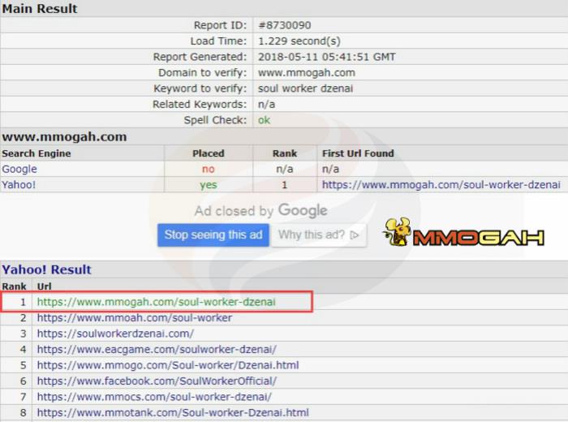Click the play icon beside Why this ad
This screenshot has height=422, width=568.
pyautogui.click(x=355, y=235)
